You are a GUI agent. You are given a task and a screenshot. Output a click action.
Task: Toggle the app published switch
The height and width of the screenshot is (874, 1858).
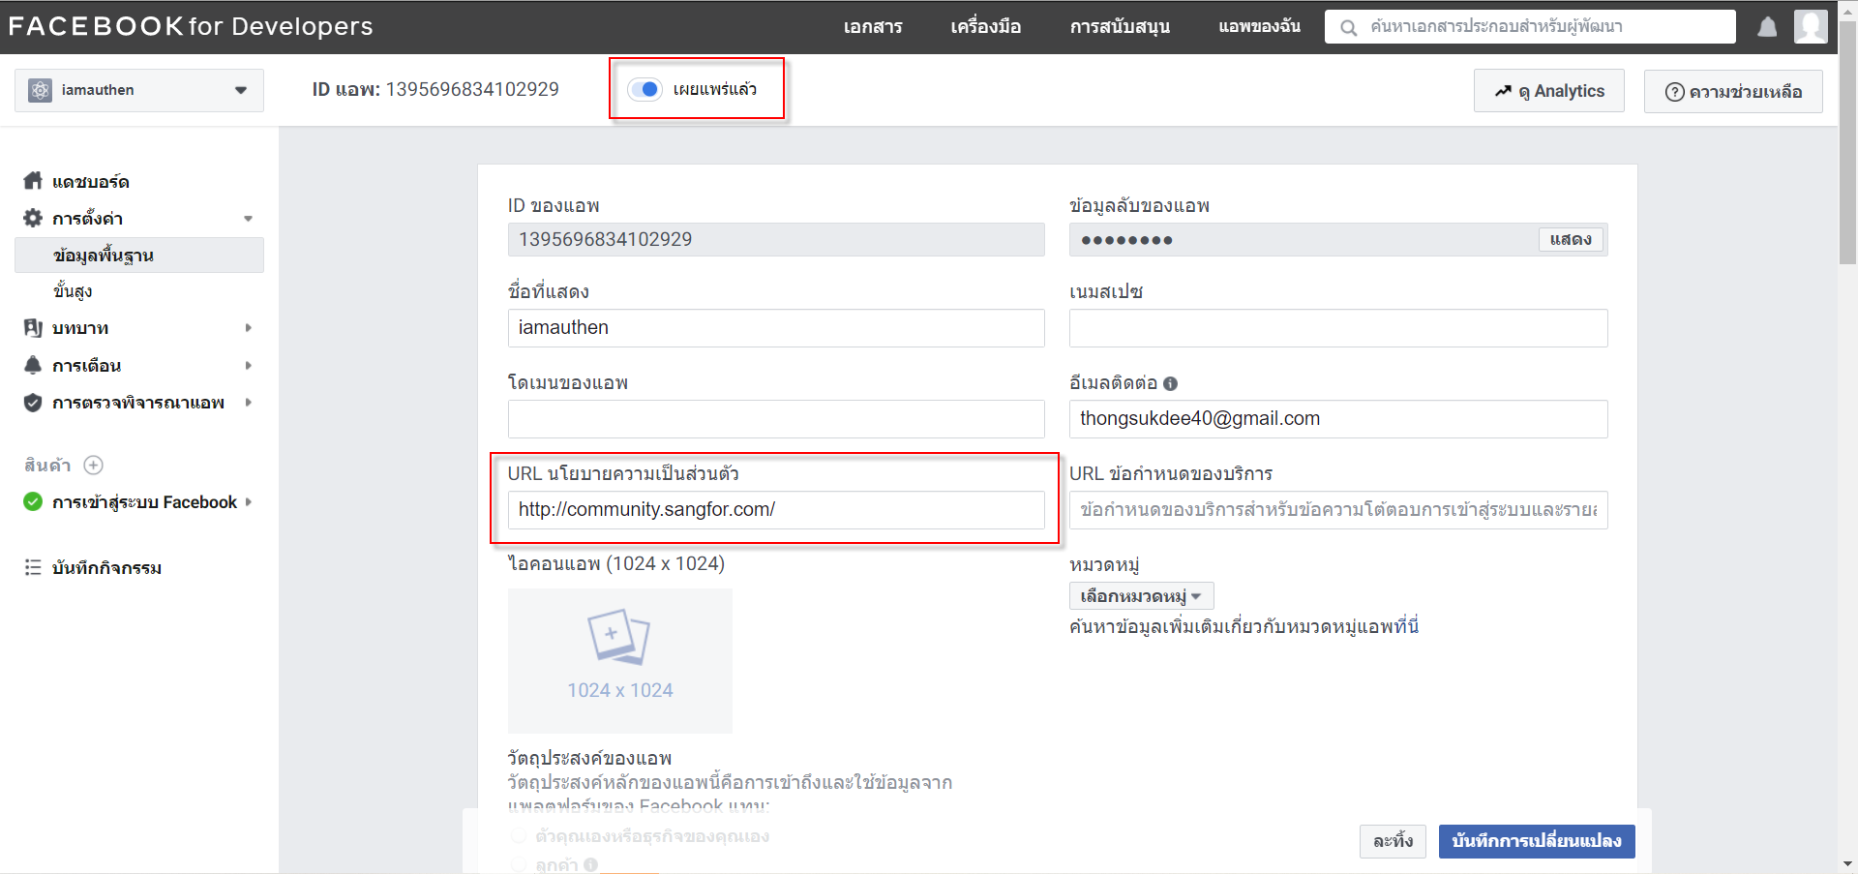(x=644, y=89)
